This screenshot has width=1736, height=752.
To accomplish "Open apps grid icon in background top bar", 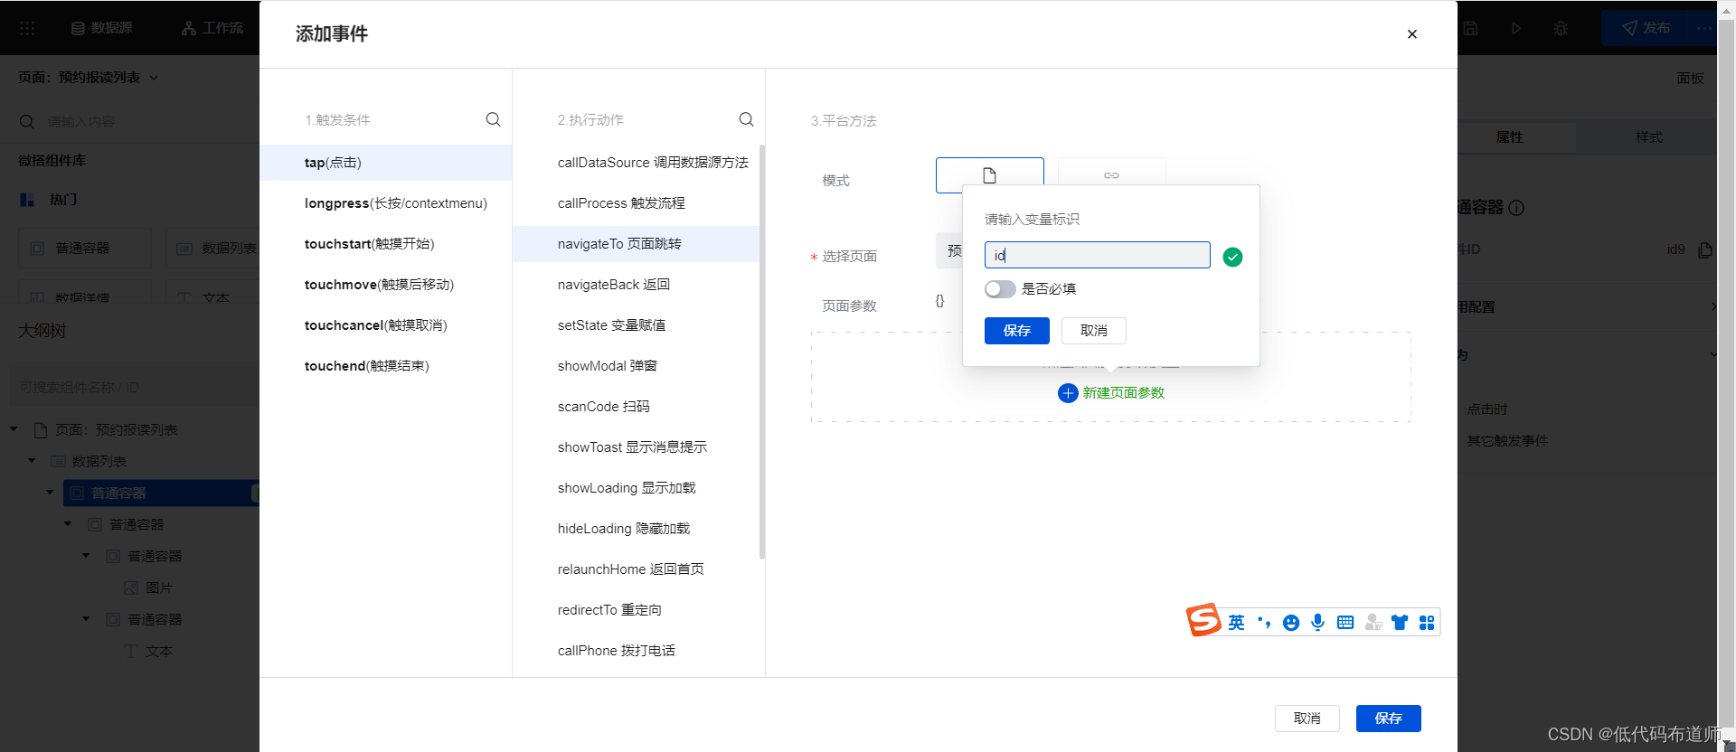I will pyautogui.click(x=27, y=28).
